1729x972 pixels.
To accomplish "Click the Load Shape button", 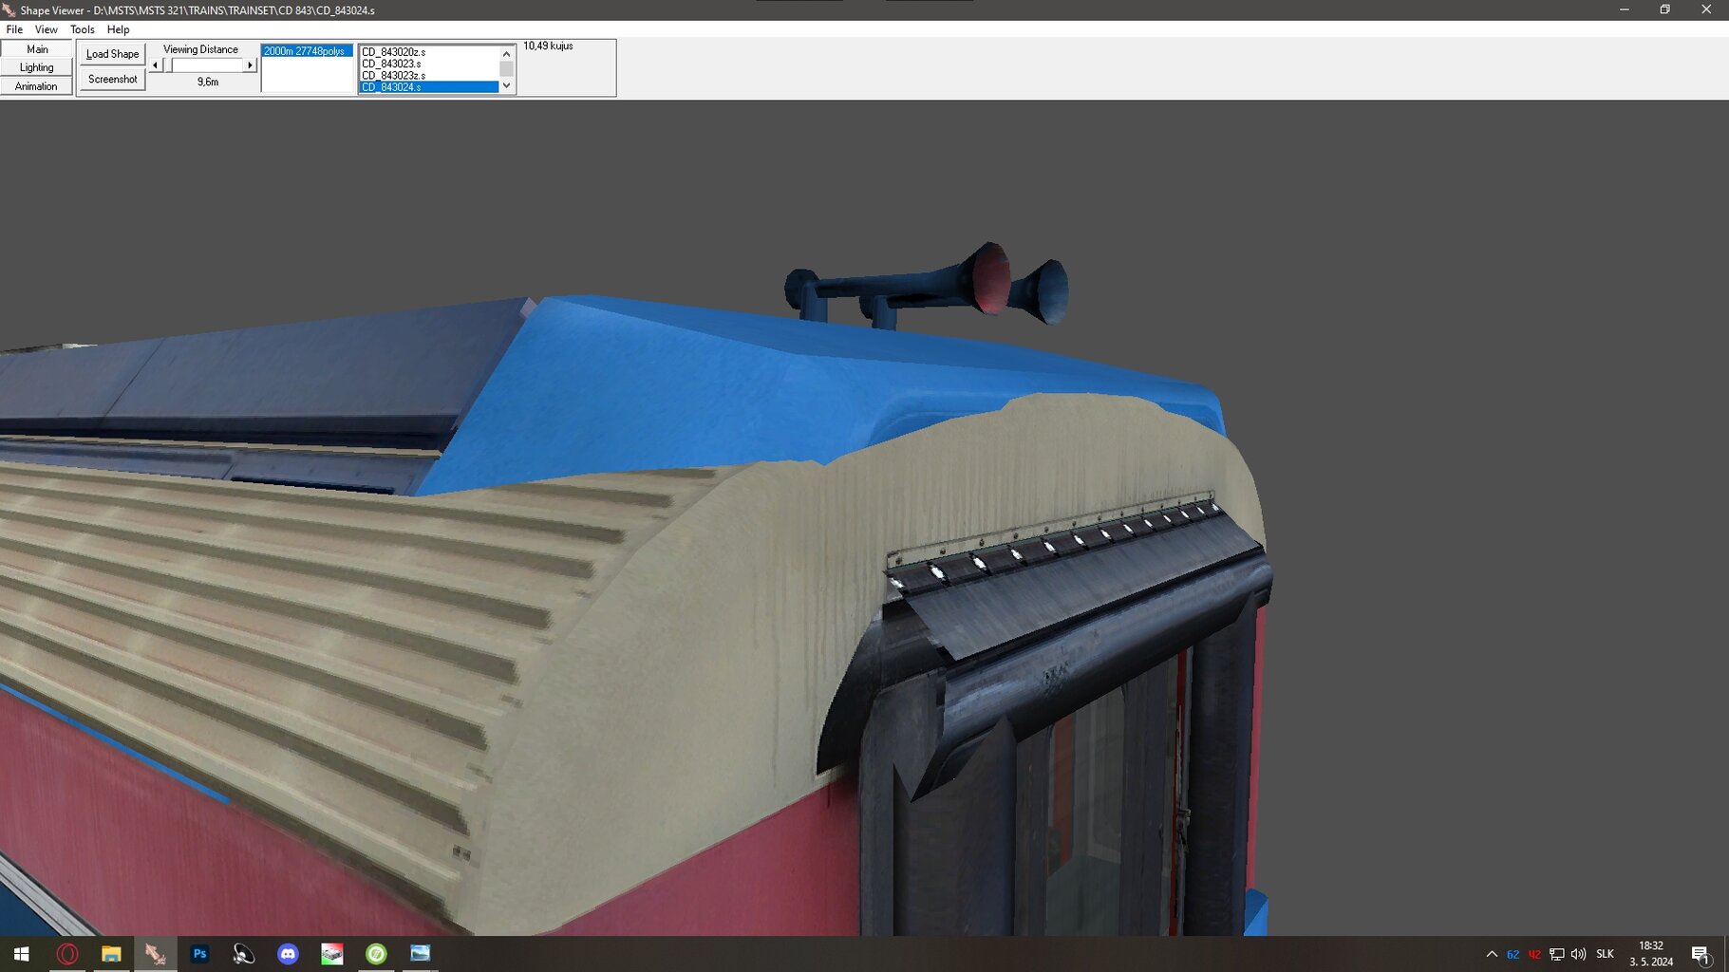I will click(112, 54).
